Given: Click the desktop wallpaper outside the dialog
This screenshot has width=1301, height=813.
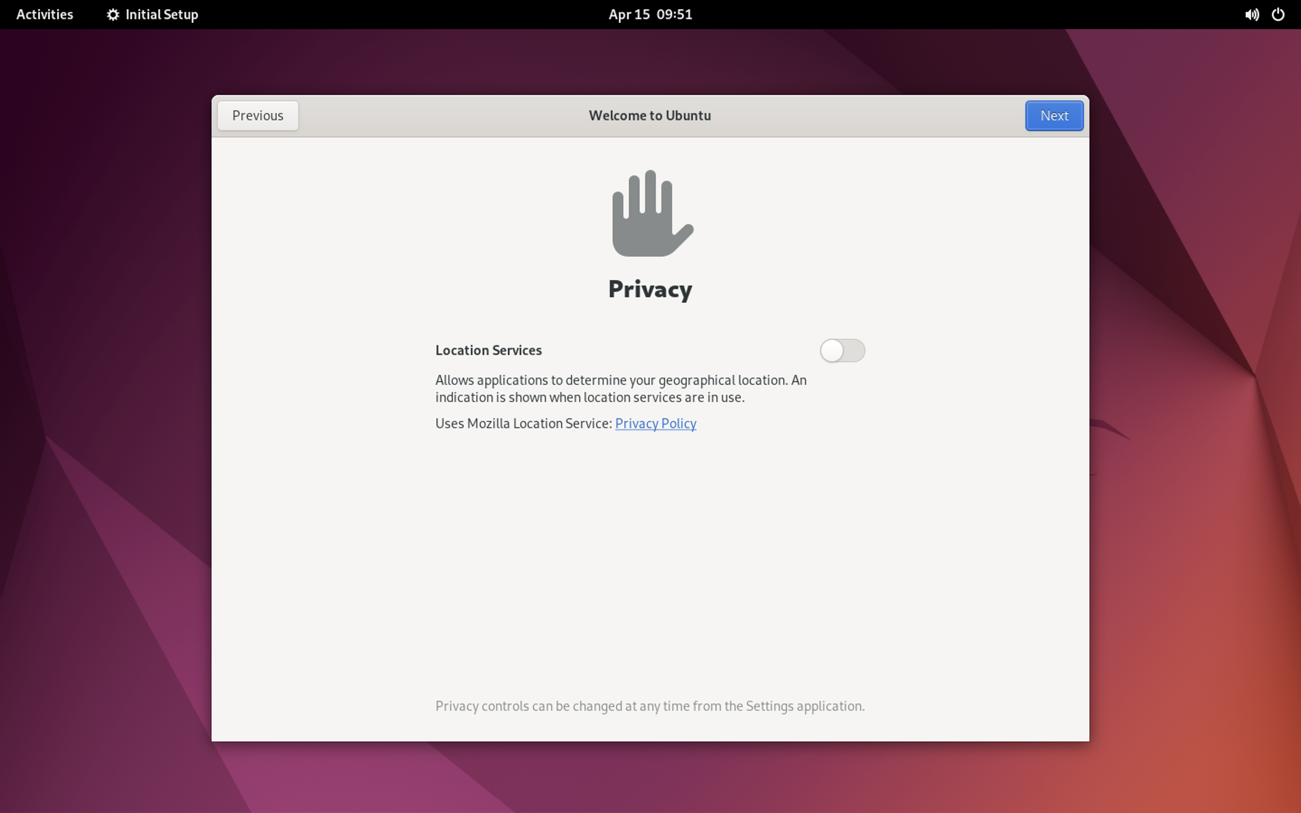Looking at the screenshot, I should pyautogui.click(x=108, y=430).
